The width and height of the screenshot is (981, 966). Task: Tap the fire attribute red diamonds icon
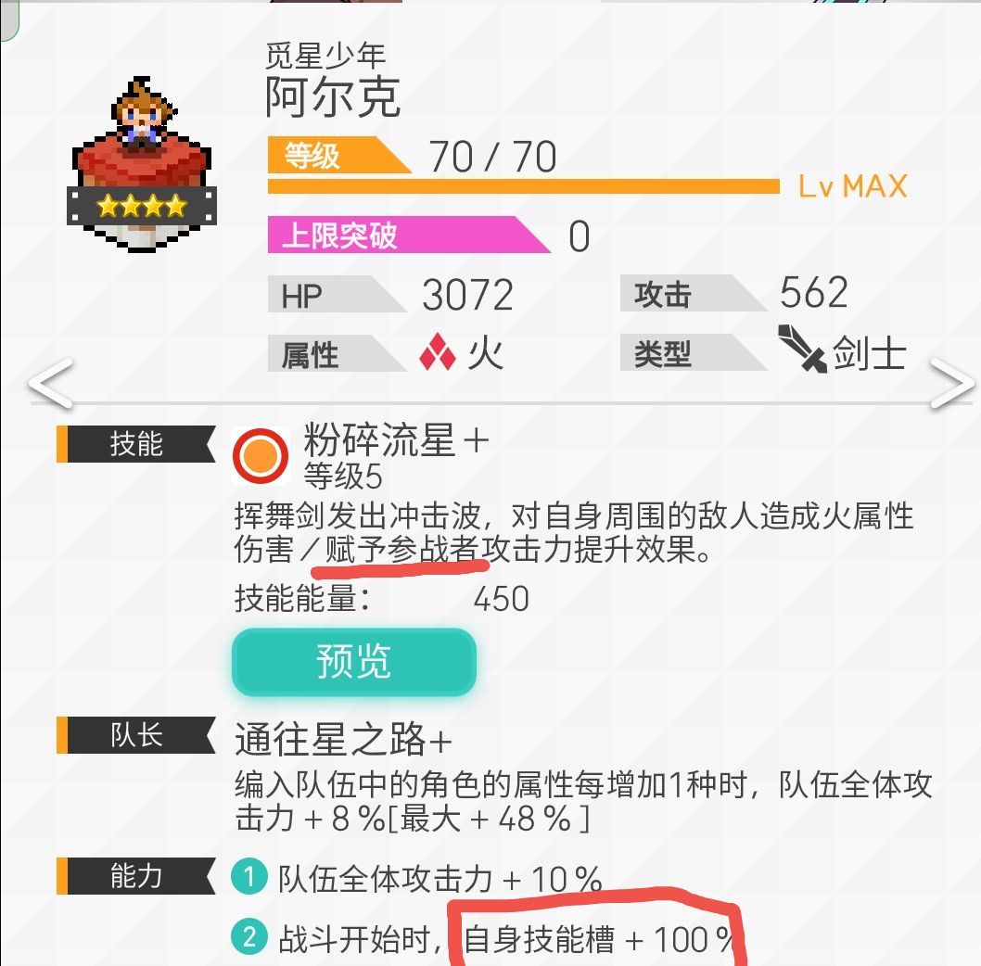point(438,351)
